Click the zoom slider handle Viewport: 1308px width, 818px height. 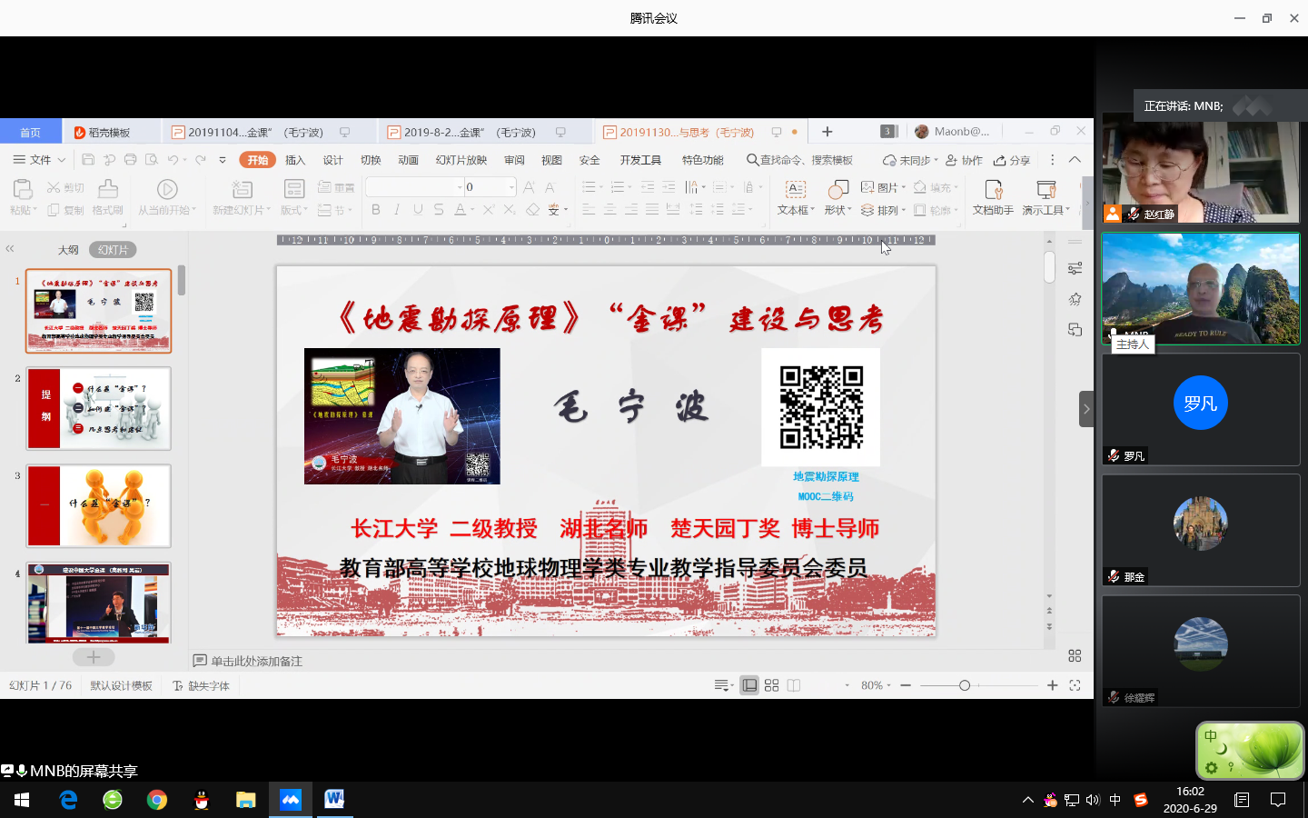tap(965, 685)
